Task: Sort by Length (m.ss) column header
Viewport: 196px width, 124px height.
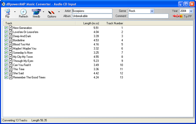Action: coord(88,23)
